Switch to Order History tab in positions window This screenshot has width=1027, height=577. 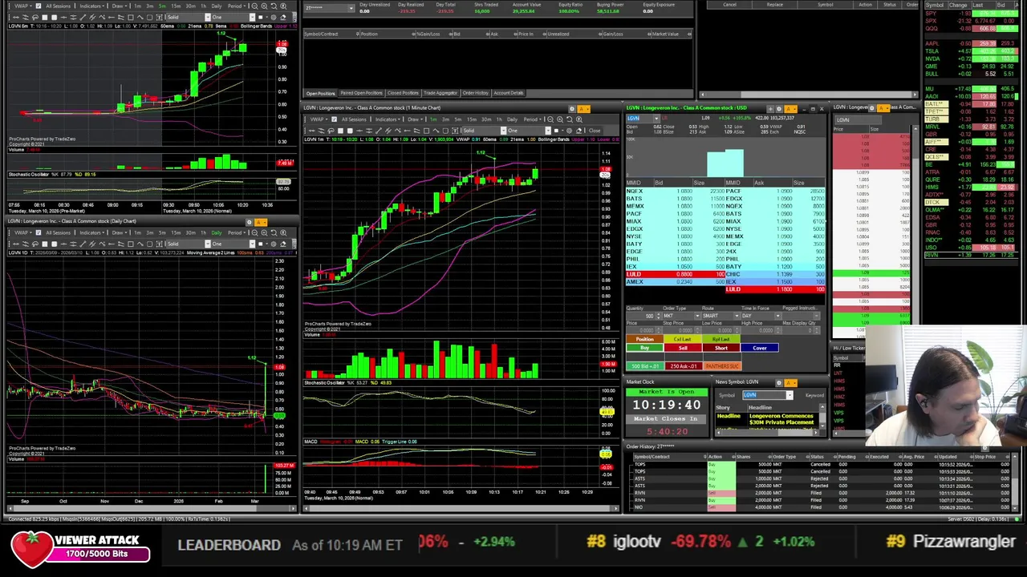pos(475,93)
